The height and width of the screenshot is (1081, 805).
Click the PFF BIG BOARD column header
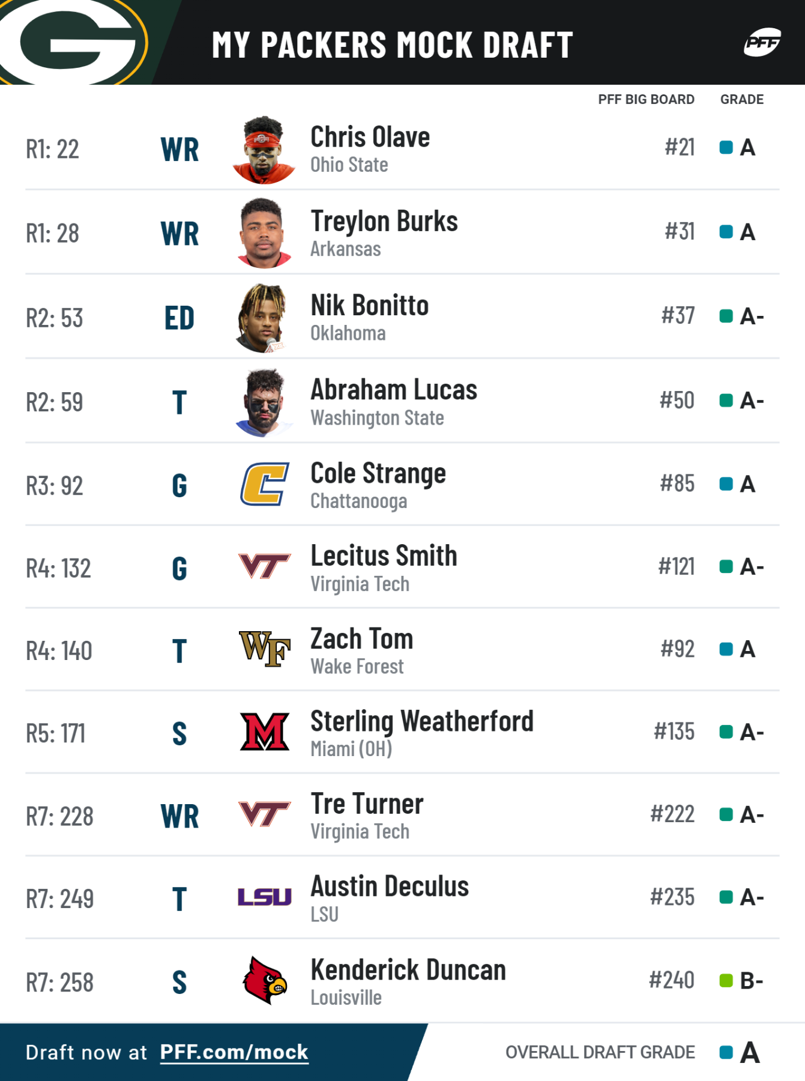pyautogui.click(x=646, y=100)
